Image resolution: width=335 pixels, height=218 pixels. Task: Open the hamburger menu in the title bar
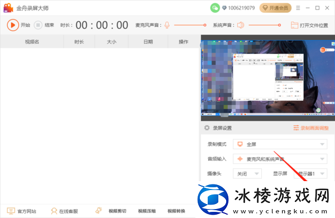[298, 8]
